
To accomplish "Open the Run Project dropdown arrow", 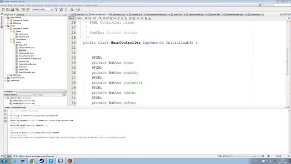I will 69,9.
